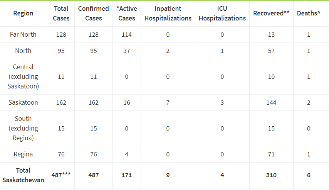
Task: Click the Confirmed Cases header
Action: (93, 13)
